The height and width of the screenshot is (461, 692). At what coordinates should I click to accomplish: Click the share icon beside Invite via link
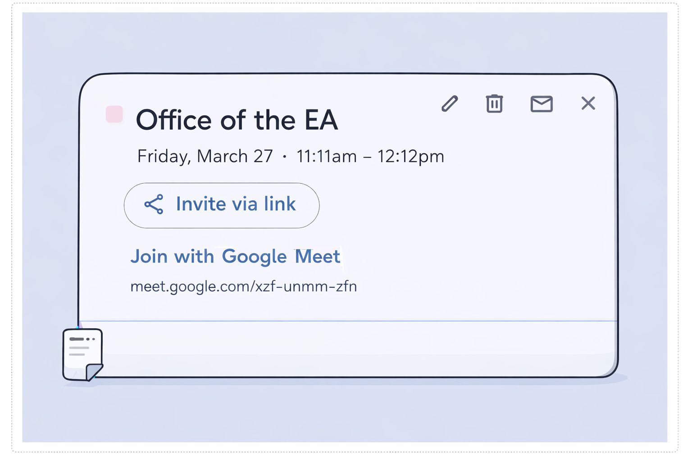(154, 204)
